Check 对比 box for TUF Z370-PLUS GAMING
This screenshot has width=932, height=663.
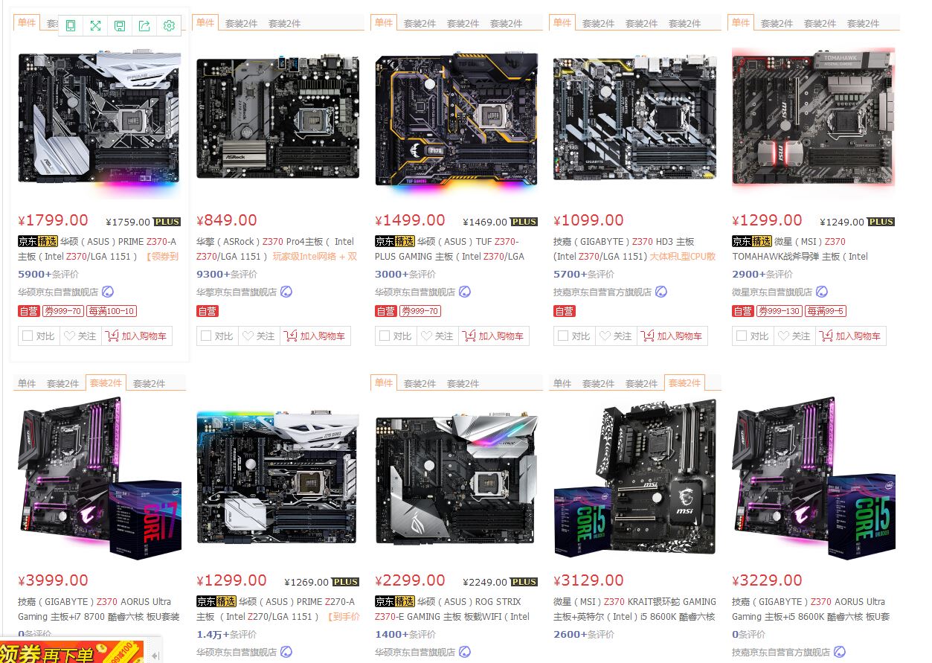[385, 336]
